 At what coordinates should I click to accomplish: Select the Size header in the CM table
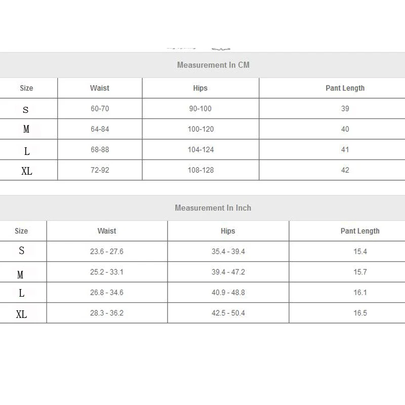tap(26, 88)
